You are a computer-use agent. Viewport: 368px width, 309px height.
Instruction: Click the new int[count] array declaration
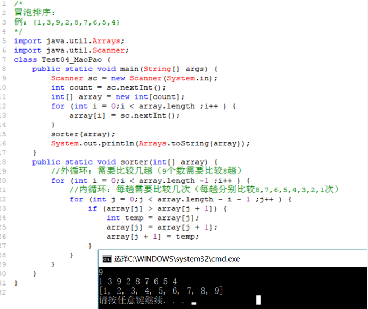coord(118,97)
